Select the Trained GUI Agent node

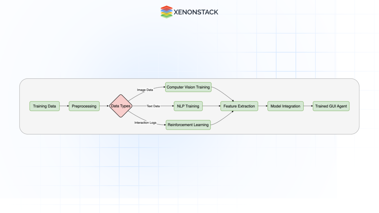(x=331, y=106)
